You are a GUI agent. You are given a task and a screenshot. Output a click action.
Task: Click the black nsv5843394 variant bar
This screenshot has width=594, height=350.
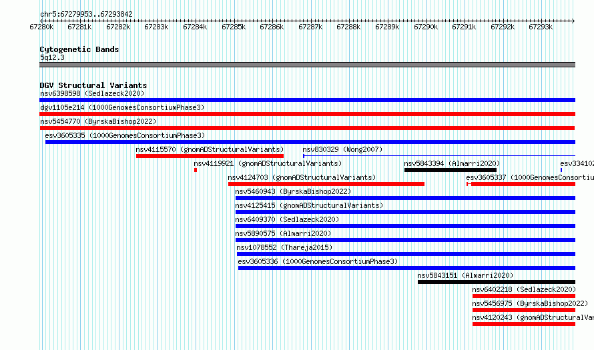click(x=451, y=170)
